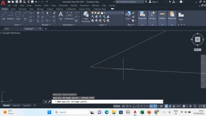
Task: Open Layer Properties manager
Action: pos(86,17)
